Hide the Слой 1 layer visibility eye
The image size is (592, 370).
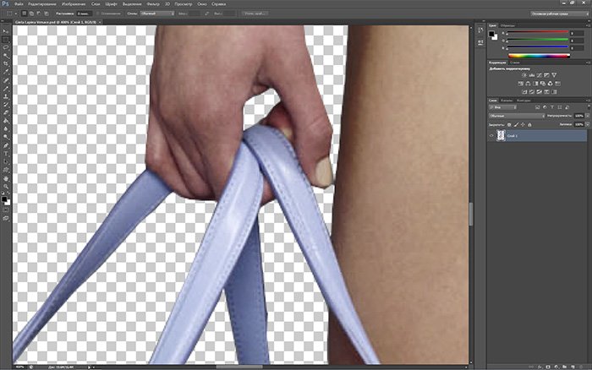click(492, 135)
